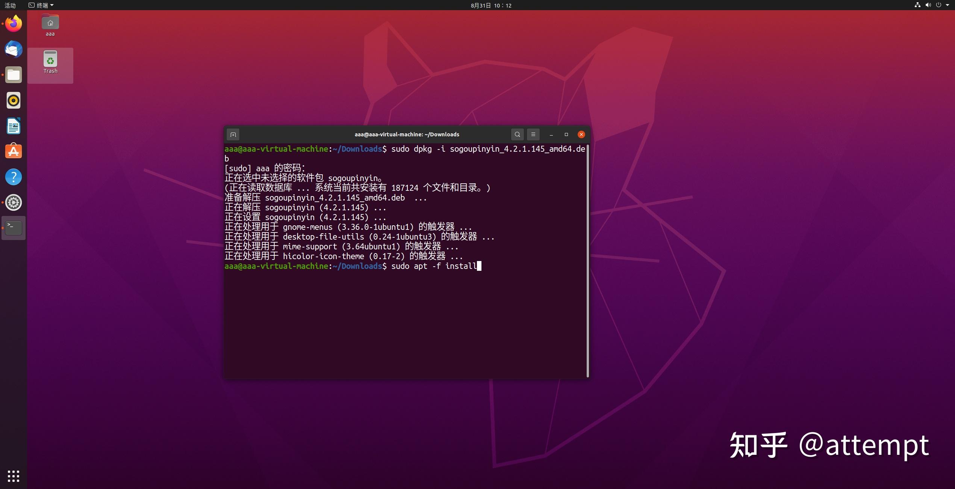955x489 pixels.
Task: Click the terminal title aaa@aaa-virtual-machine: ~/Downloads
Action: (407, 134)
